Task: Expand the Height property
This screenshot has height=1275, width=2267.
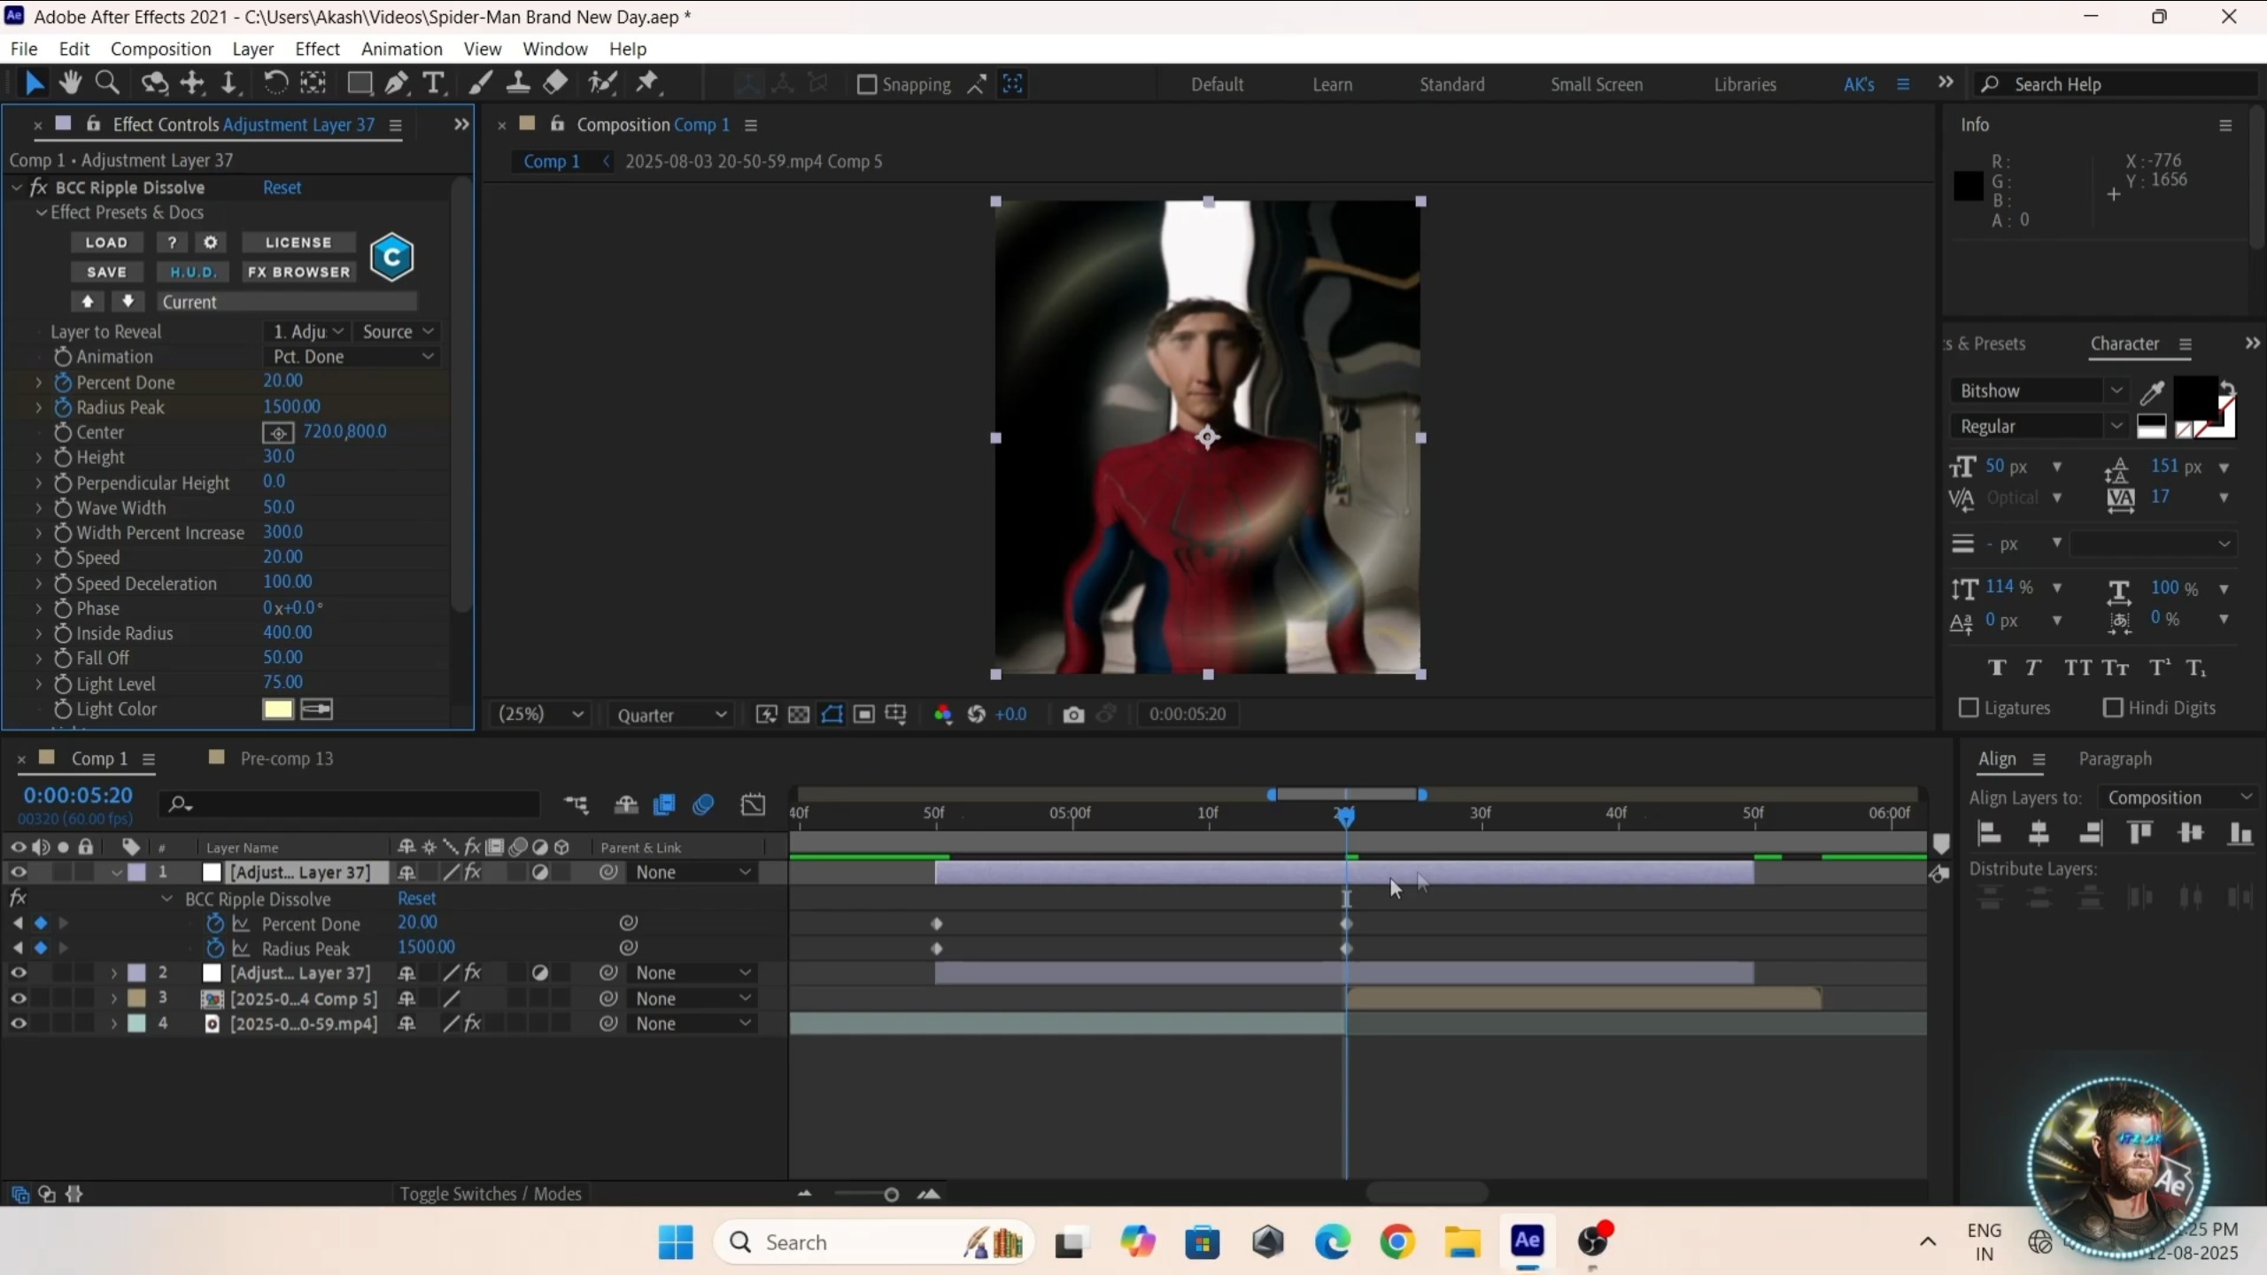Action: 38,458
